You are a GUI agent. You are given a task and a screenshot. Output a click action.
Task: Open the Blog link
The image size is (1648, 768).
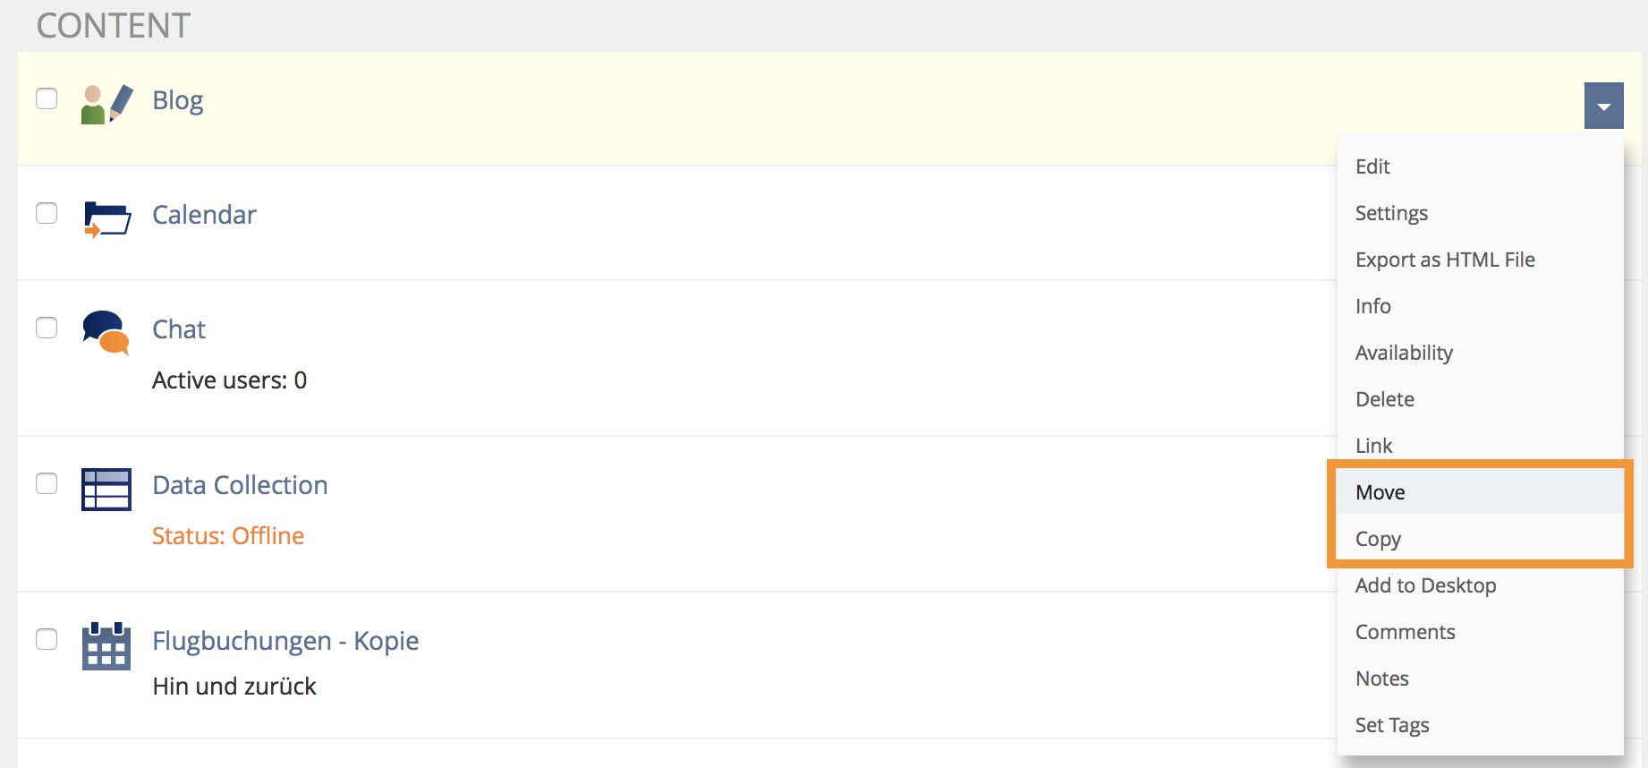(178, 100)
